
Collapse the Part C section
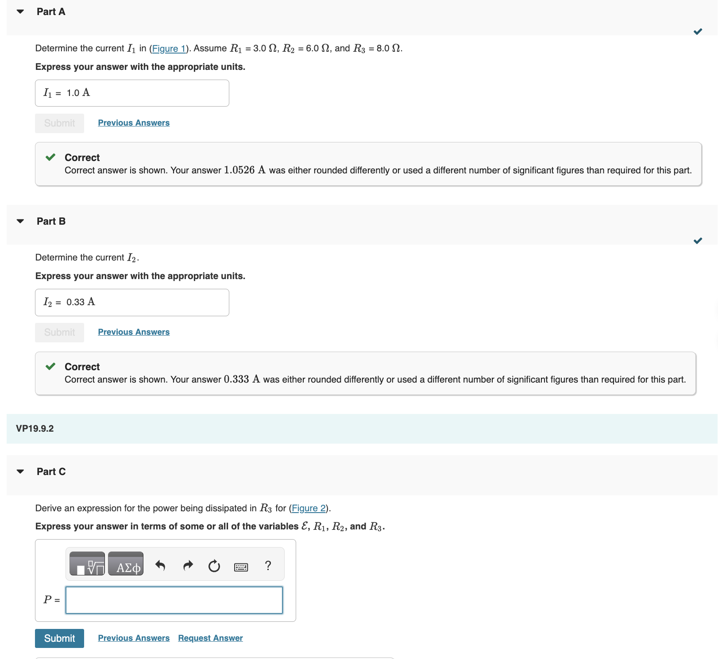pos(20,471)
